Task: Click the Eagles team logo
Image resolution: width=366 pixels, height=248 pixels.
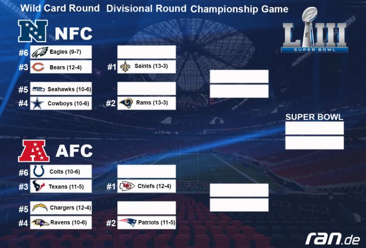Action: 39,52
